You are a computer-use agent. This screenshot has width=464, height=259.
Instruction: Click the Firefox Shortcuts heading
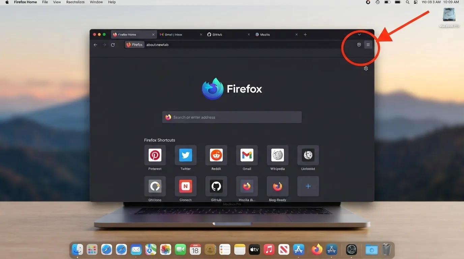pos(159,140)
